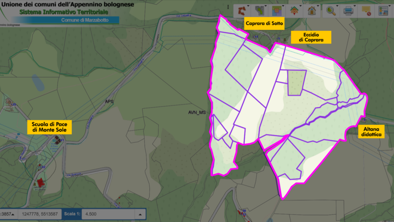Click the coordinates readout 1247778, 5513587

[x=40, y=214]
